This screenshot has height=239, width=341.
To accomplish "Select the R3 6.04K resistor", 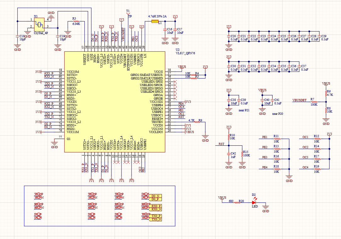I will [x=76, y=21].
